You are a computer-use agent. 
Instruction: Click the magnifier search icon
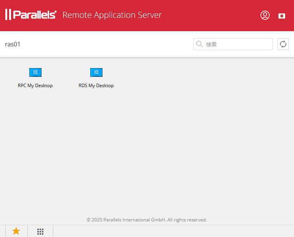pyautogui.click(x=199, y=44)
